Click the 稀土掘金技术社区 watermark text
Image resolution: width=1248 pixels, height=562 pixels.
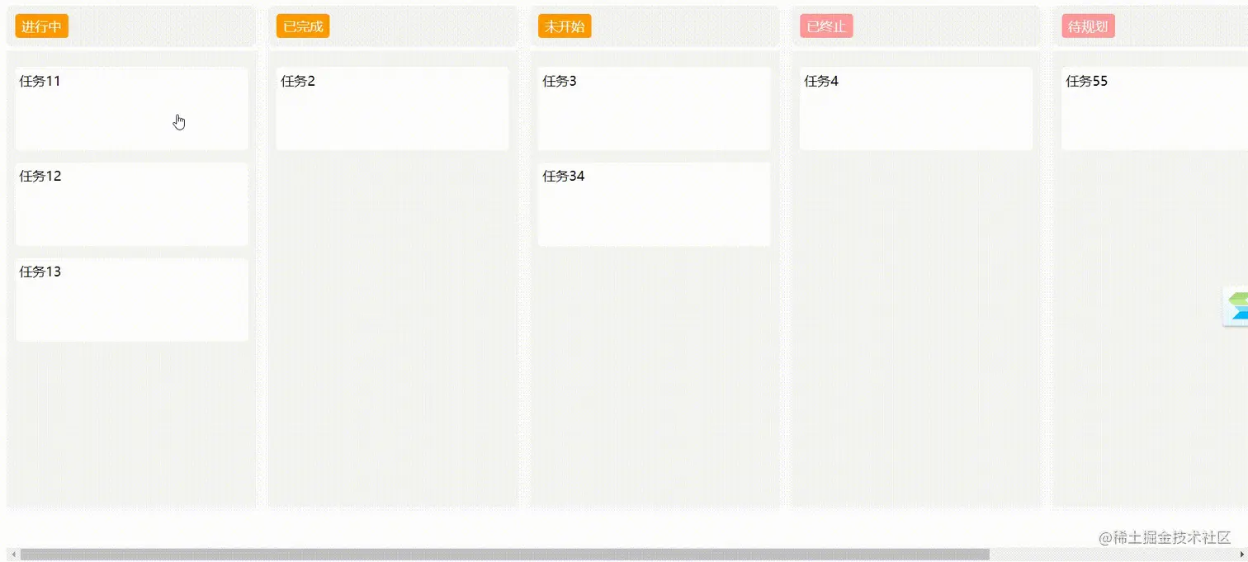[x=1165, y=537]
